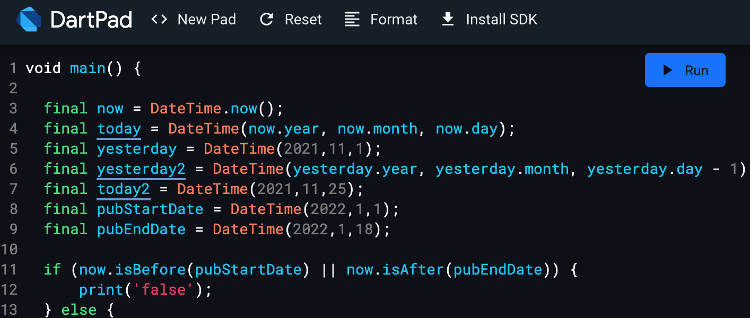
Task: Click the underlined today2 variable
Action: (x=123, y=189)
